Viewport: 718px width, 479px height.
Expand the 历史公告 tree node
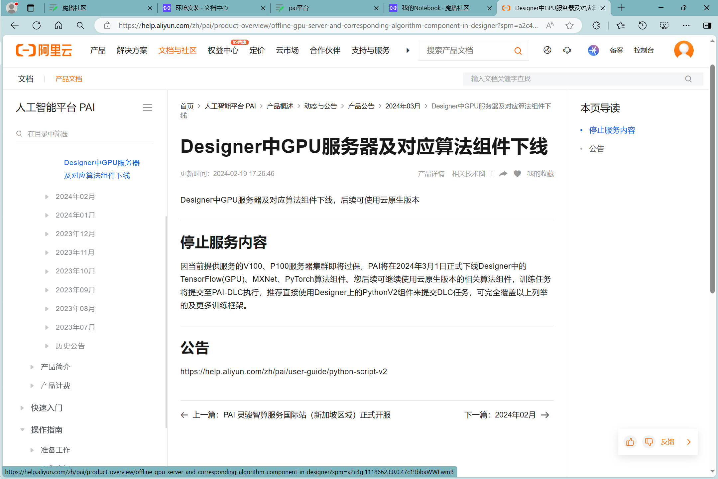pos(47,346)
